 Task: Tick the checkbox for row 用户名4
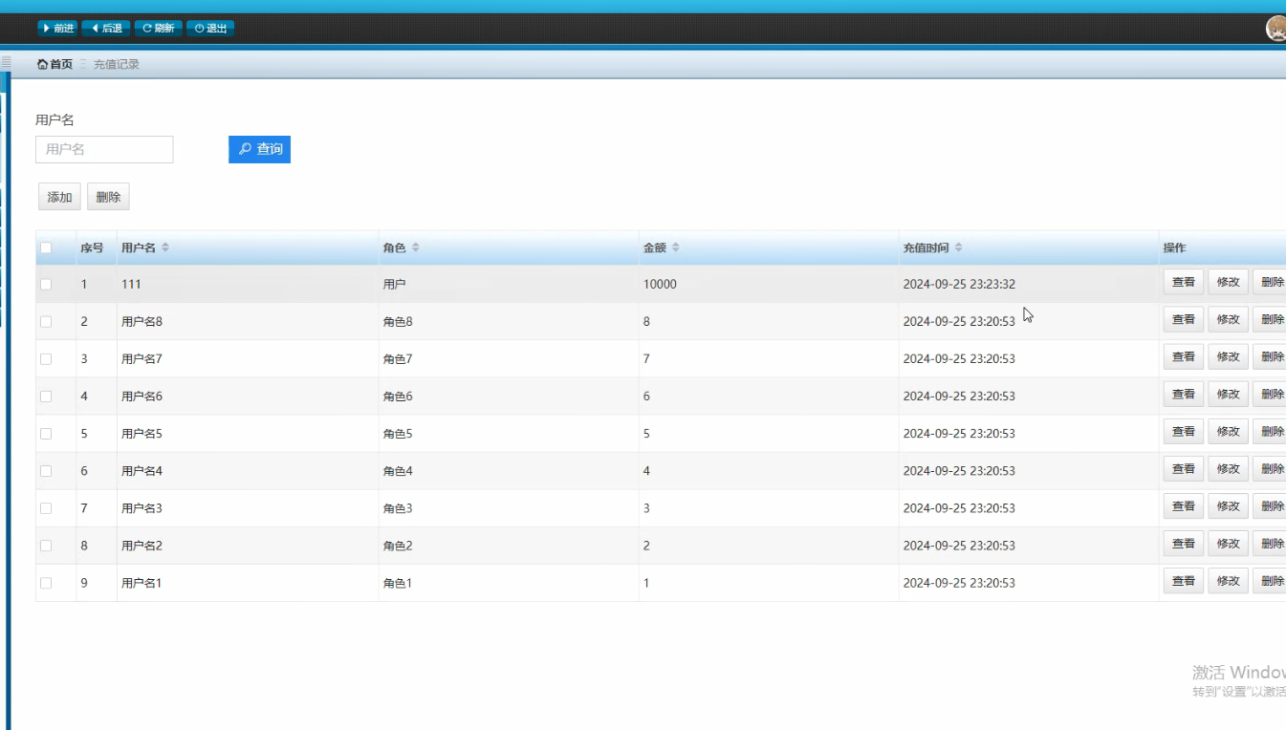point(46,470)
